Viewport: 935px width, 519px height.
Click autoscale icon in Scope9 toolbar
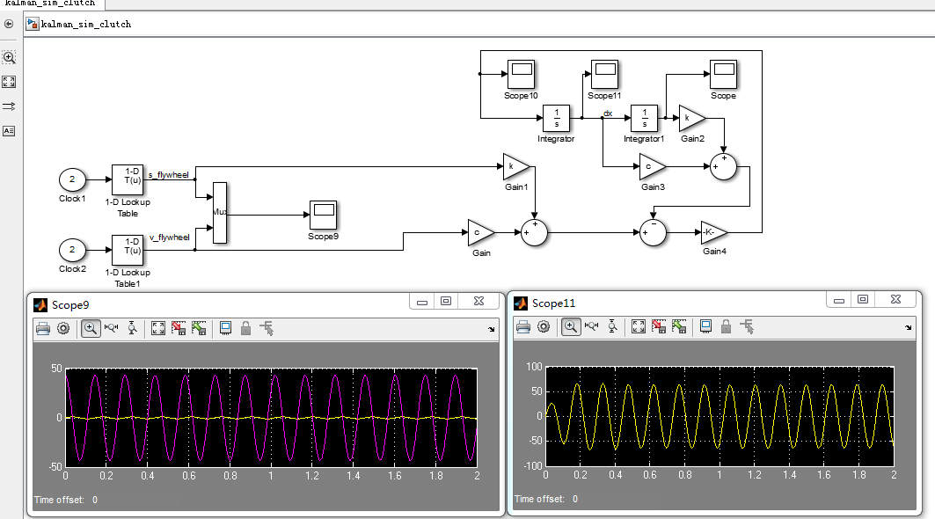158,329
